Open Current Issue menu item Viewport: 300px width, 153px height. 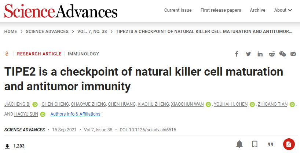click(178, 10)
